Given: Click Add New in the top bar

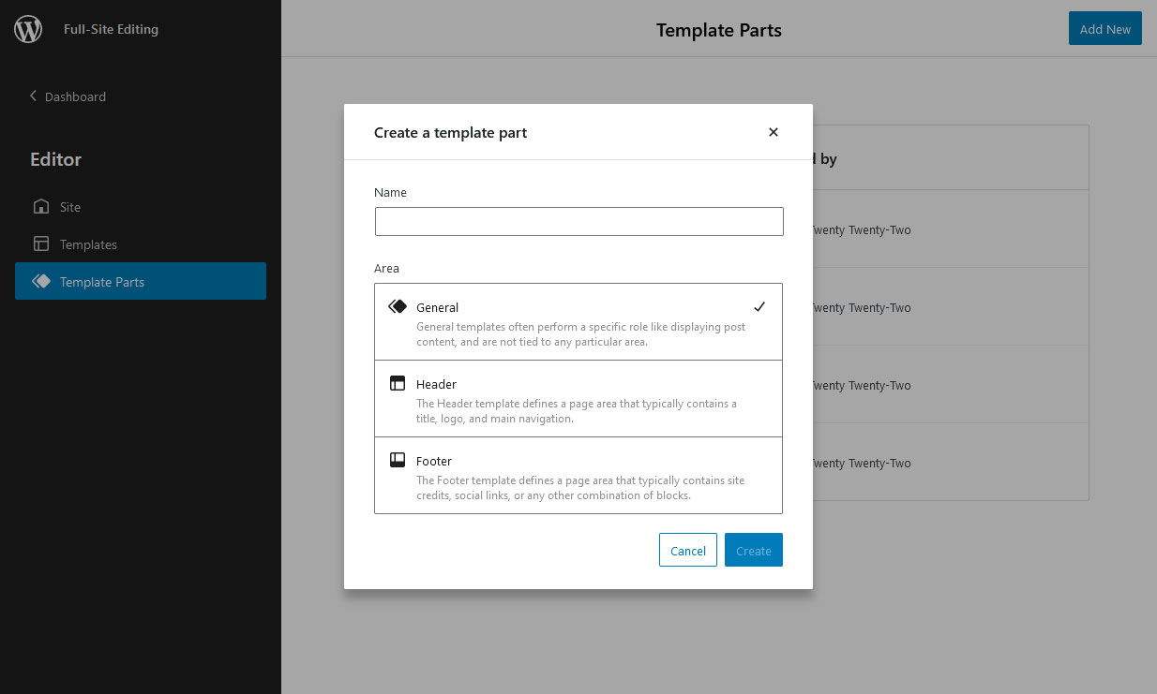Looking at the screenshot, I should tap(1104, 28).
